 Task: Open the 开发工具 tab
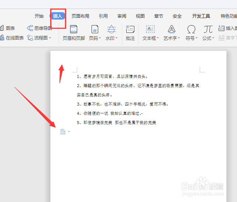point(201,16)
